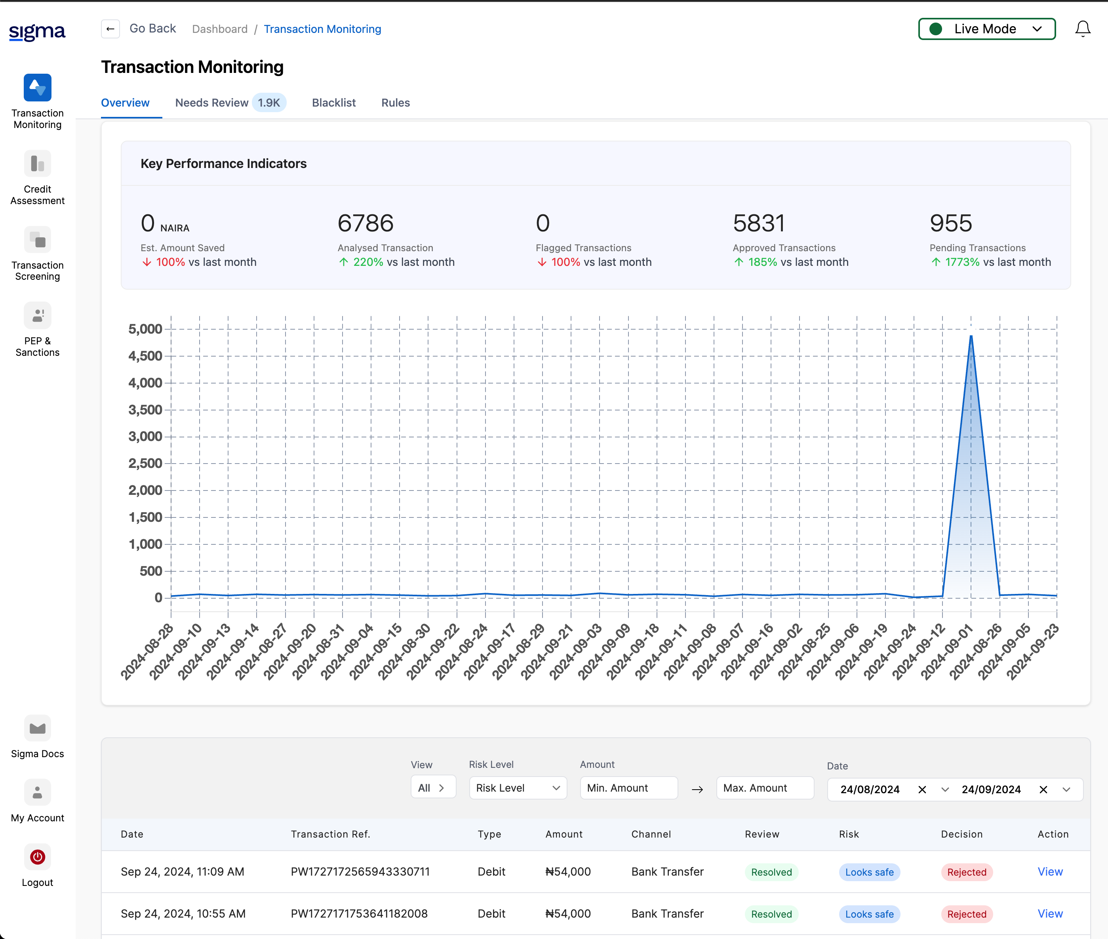Open Sigma Docs icon
Image resolution: width=1108 pixels, height=939 pixels.
point(37,728)
